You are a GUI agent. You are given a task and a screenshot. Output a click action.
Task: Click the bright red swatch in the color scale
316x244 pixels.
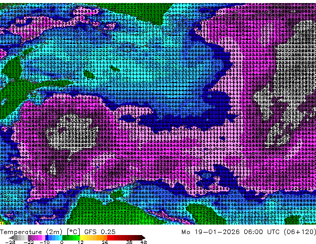pyautogui.click(x=109, y=238)
